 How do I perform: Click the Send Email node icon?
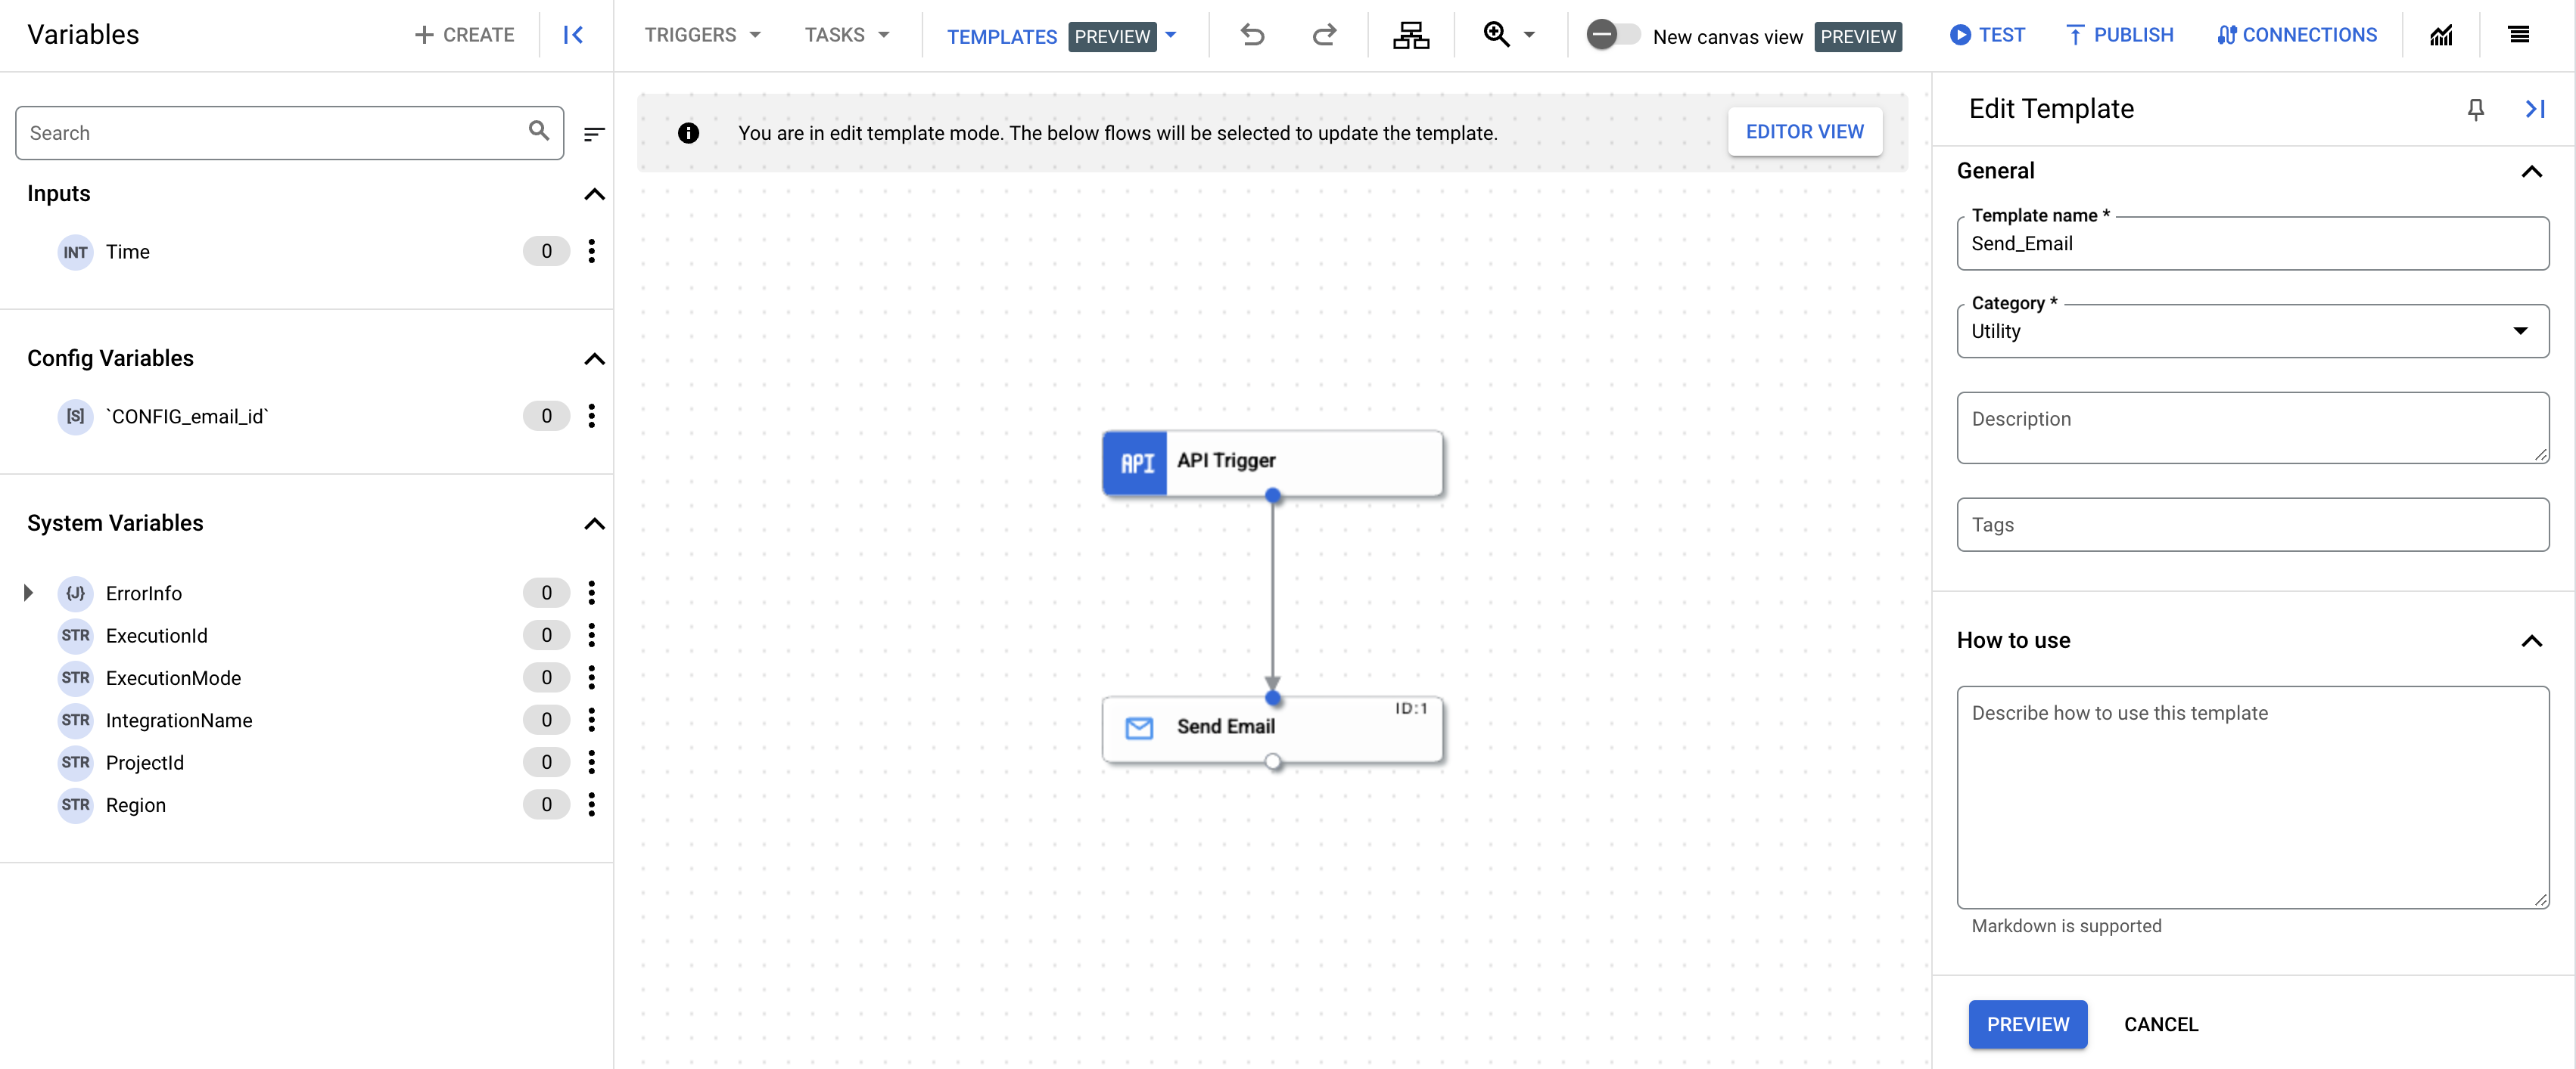point(1138,726)
